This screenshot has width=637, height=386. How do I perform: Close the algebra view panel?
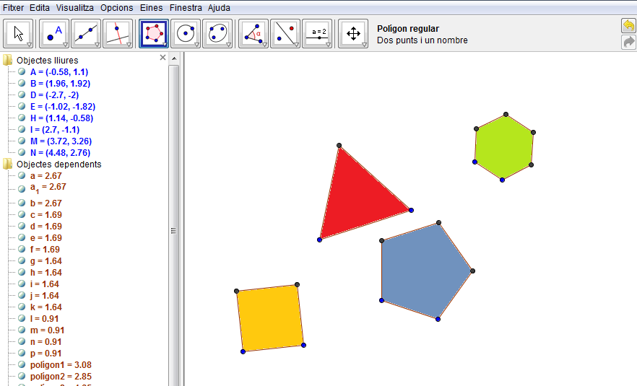click(x=162, y=58)
